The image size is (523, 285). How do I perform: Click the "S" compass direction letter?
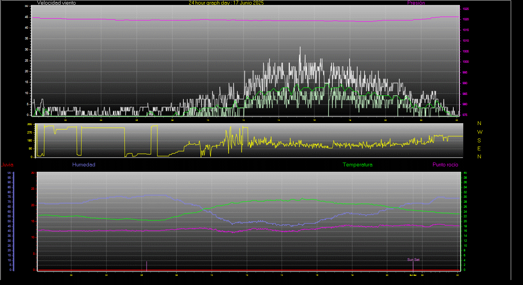pyautogui.click(x=479, y=140)
